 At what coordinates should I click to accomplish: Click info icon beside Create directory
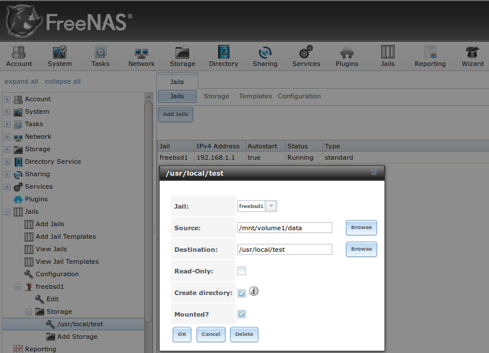coord(254,291)
